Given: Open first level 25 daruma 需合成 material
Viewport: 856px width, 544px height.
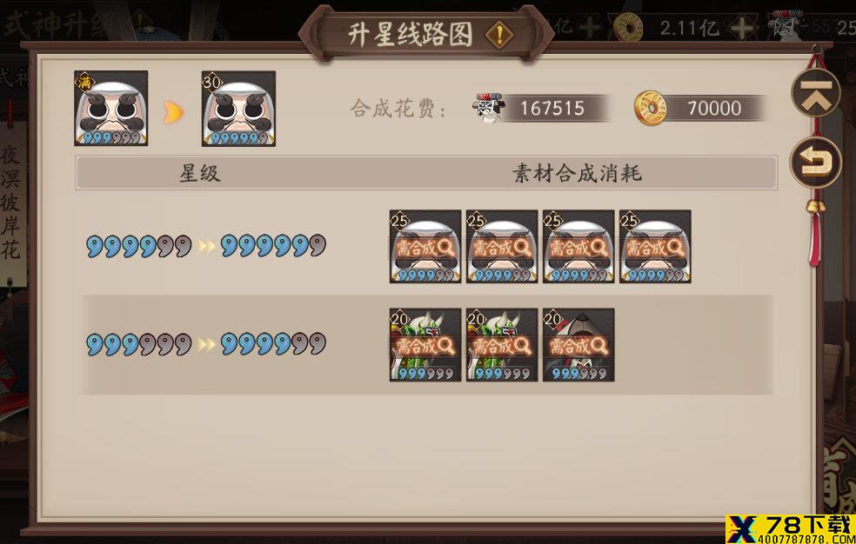Looking at the screenshot, I should 425,247.
